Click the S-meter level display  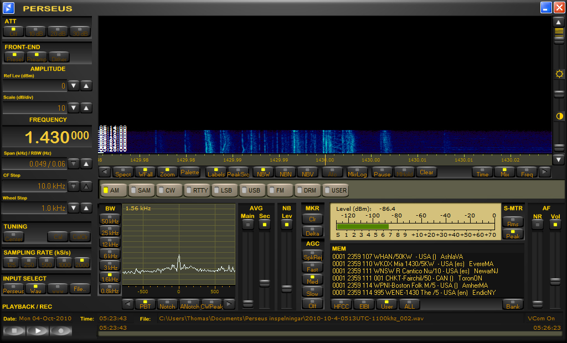pyautogui.click(x=415, y=221)
